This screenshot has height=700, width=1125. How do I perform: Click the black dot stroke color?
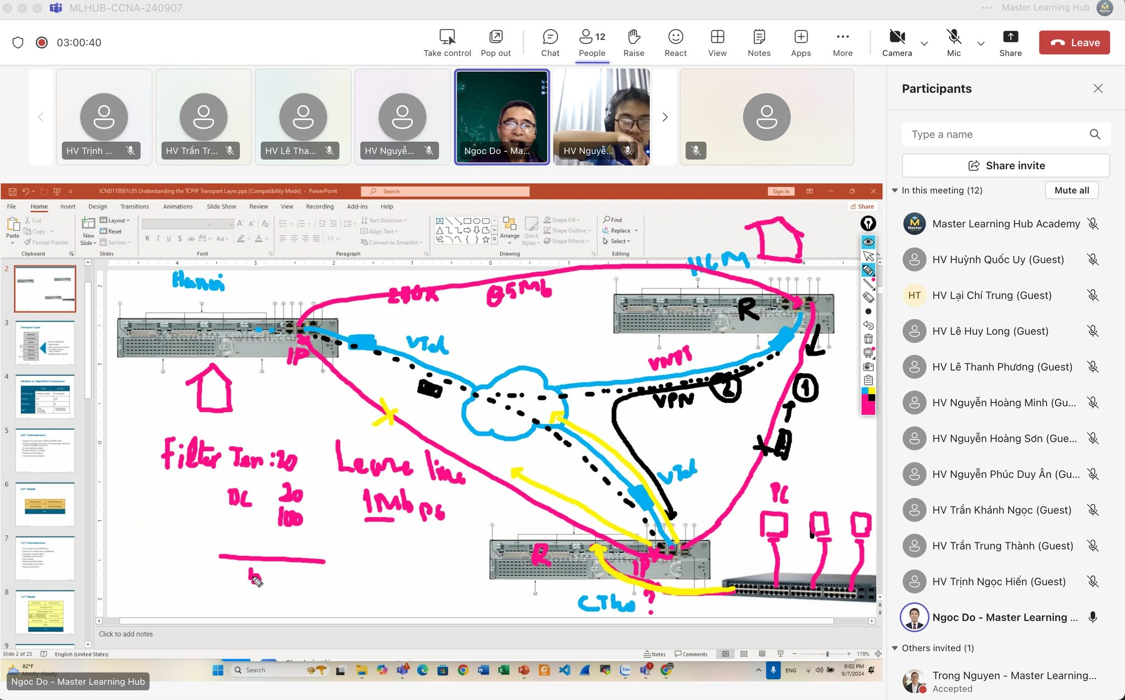(868, 311)
